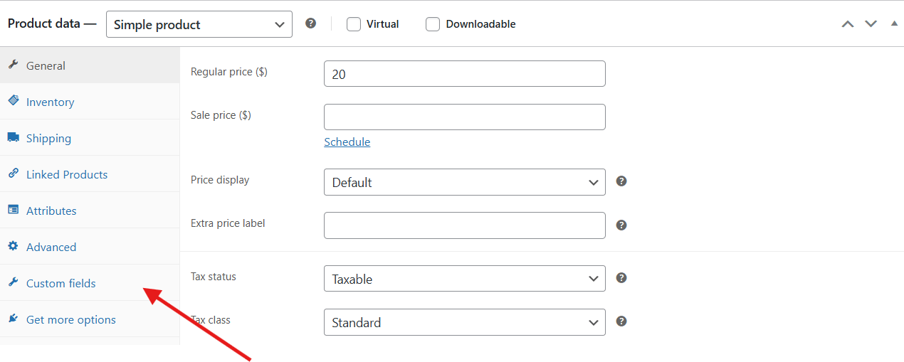Click the Extra price label text

coord(228,223)
